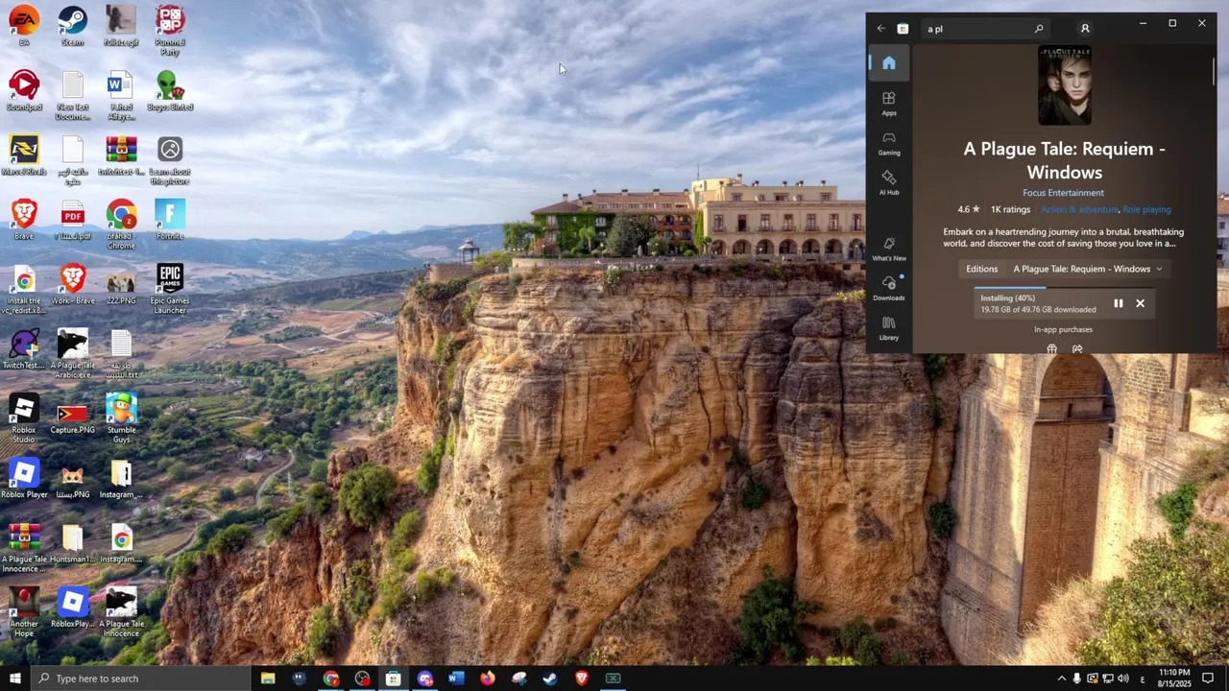Select the Soundpad desktop shortcut

click(24, 91)
